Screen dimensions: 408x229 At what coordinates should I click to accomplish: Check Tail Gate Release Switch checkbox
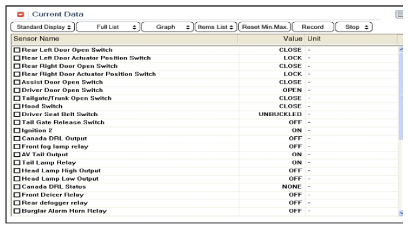coord(17,123)
